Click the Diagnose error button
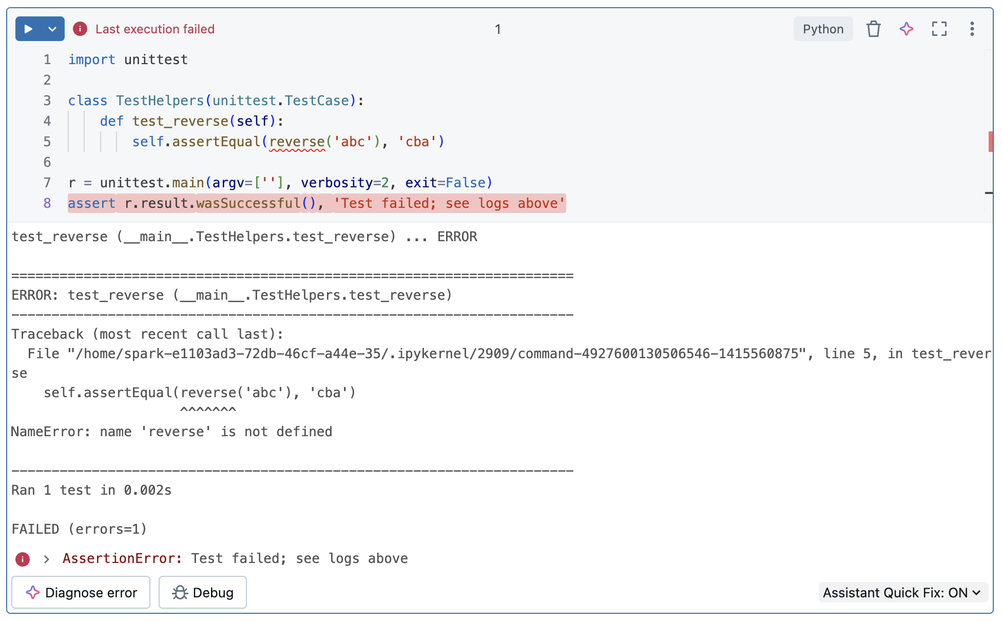Viewport: 1002px width, 622px height. 80,592
